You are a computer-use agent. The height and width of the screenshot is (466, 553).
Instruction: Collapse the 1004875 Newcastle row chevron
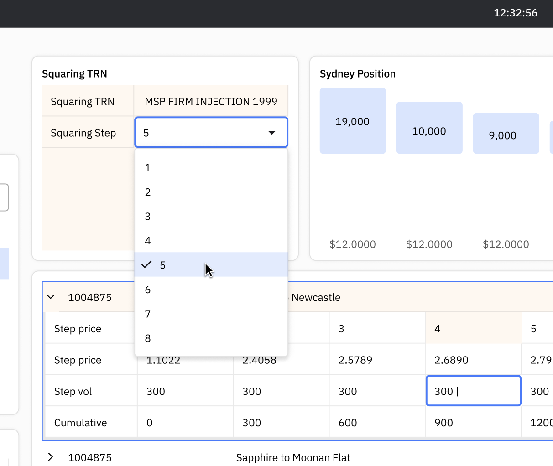(51, 297)
